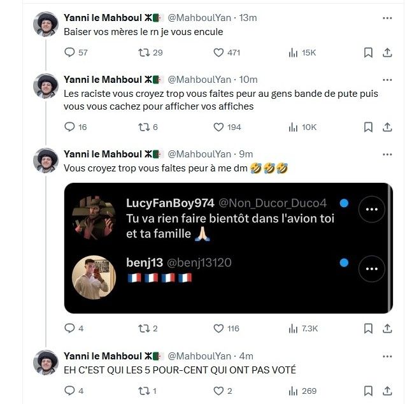Bookmark the tweet posted 10m ago
This screenshot has width=405, height=404.
point(368,127)
